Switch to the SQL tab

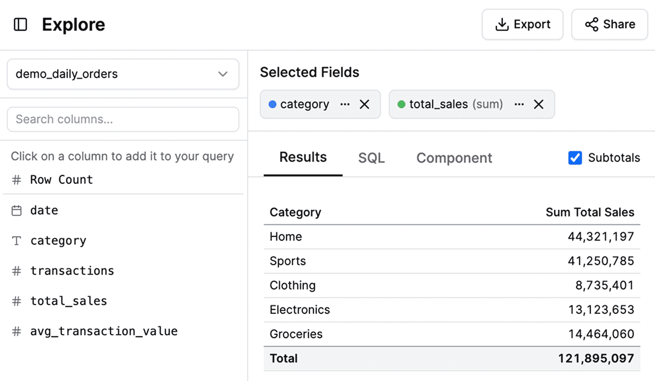pyautogui.click(x=371, y=158)
